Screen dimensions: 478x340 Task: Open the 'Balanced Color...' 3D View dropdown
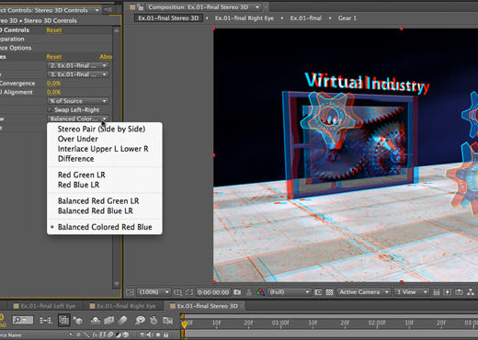tap(78, 119)
